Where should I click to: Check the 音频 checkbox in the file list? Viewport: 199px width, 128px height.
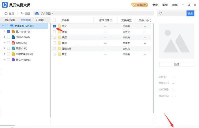[x=54, y=43]
